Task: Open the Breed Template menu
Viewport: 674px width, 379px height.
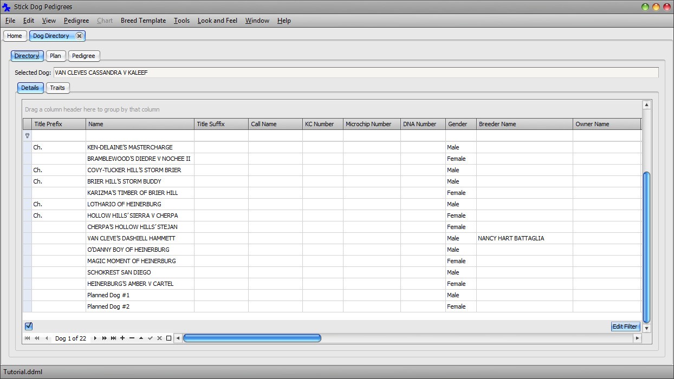Action: click(x=143, y=21)
